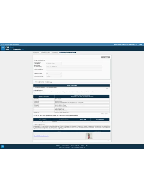Click the Ingredient UNII Code(s) column header

point(44,96)
